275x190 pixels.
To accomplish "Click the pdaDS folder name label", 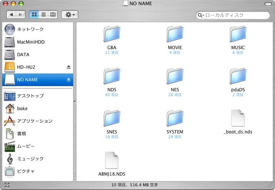I will coord(238,90).
